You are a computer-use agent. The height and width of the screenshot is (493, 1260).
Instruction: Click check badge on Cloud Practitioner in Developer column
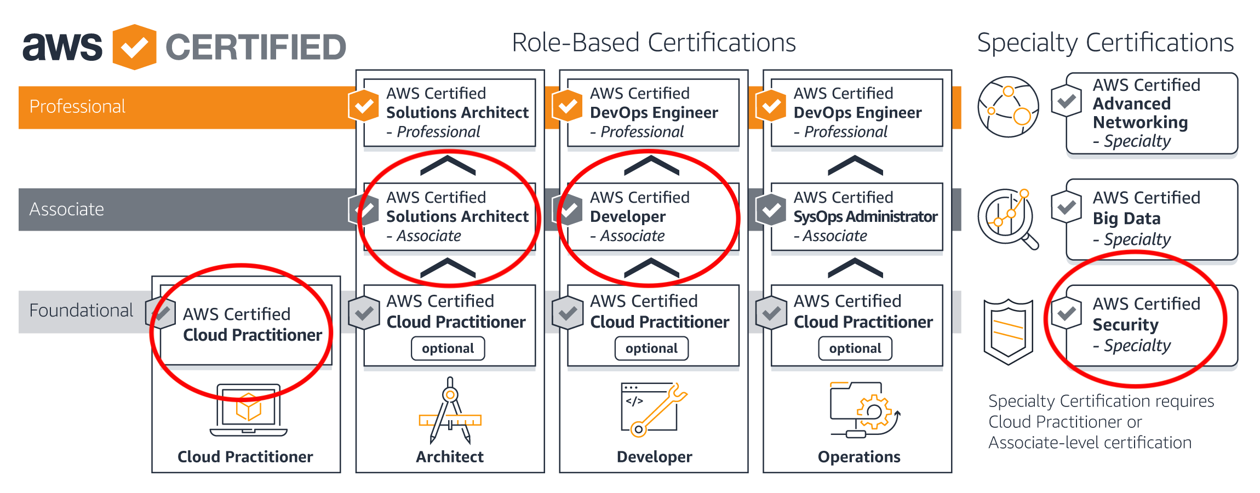pyautogui.click(x=568, y=313)
